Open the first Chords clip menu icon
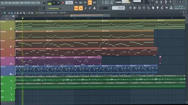Viewport: 188px width, 105px height. point(16,21)
